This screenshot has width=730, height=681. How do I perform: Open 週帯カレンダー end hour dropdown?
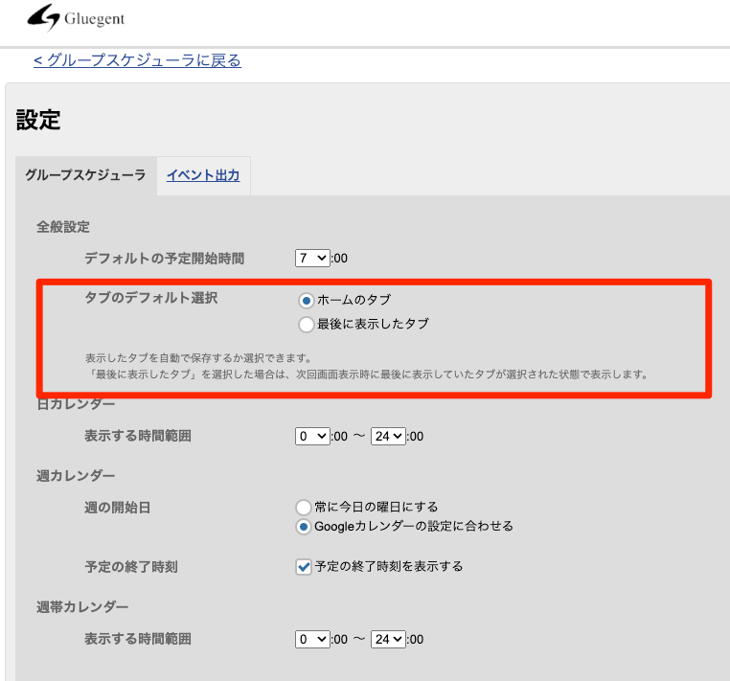tap(388, 639)
